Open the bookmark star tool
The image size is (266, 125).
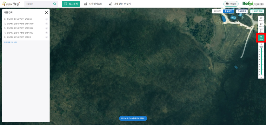261,19
